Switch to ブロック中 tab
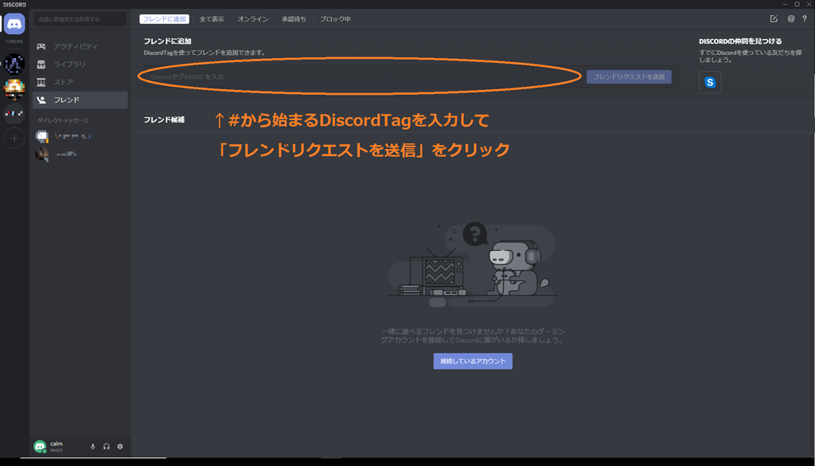 (x=335, y=19)
